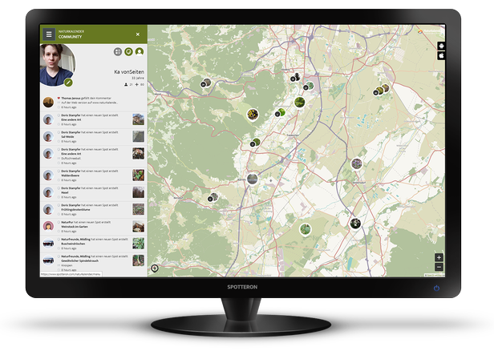Open the gray landscape photo map marker
494x355 pixels.
coord(252,179)
